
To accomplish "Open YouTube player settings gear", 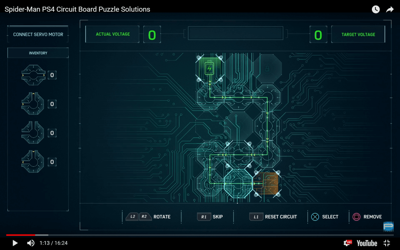I will click(347, 243).
